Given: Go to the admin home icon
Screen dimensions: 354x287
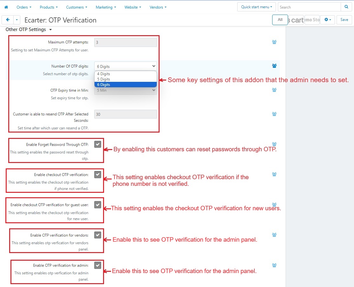Looking at the screenshot, I should pyautogui.click(x=6, y=7).
